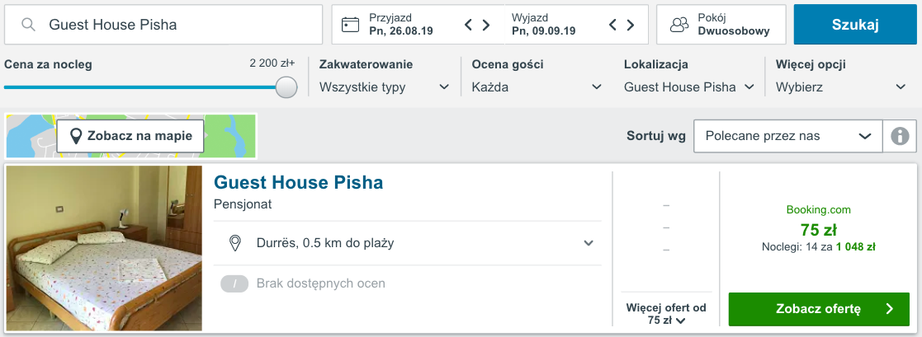Go to previous departure date
Image resolution: width=922 pixels, height=337 pixels.
[613, 25]
